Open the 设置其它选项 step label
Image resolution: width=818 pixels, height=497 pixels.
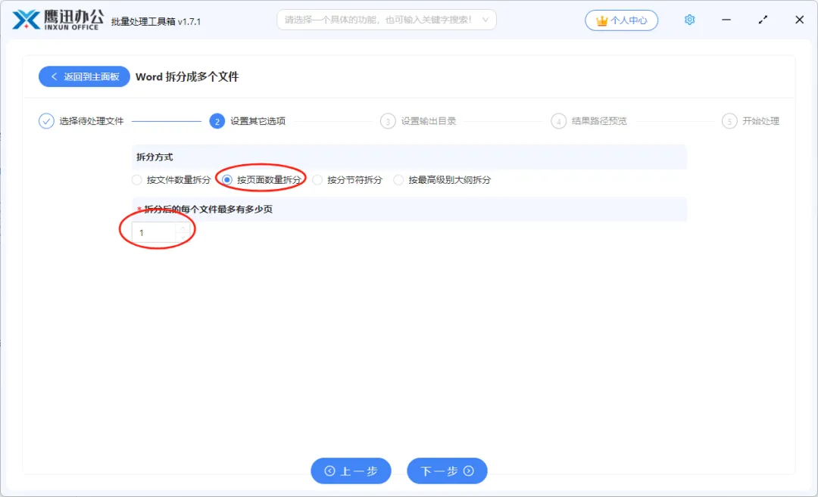pyautogui.click(x=258, y=121)
